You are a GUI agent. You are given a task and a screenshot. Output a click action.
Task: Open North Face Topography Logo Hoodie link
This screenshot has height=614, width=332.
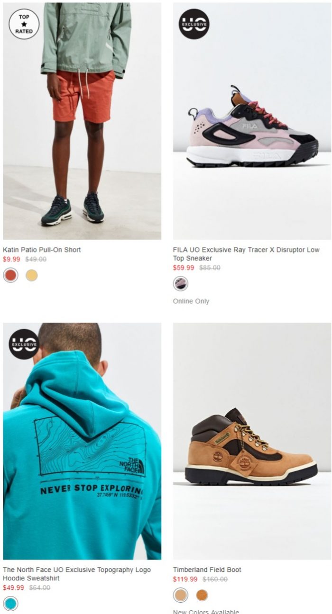(77, 574)
